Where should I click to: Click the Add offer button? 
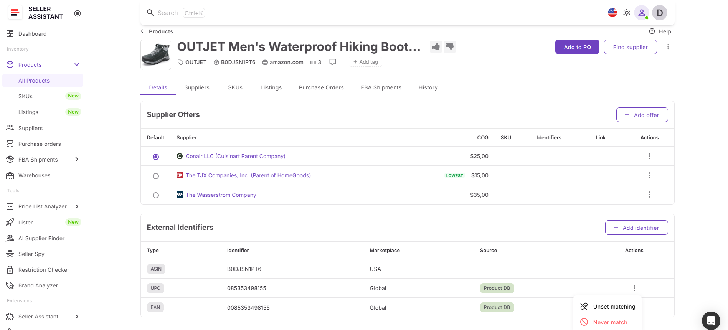tap(642, 115)
